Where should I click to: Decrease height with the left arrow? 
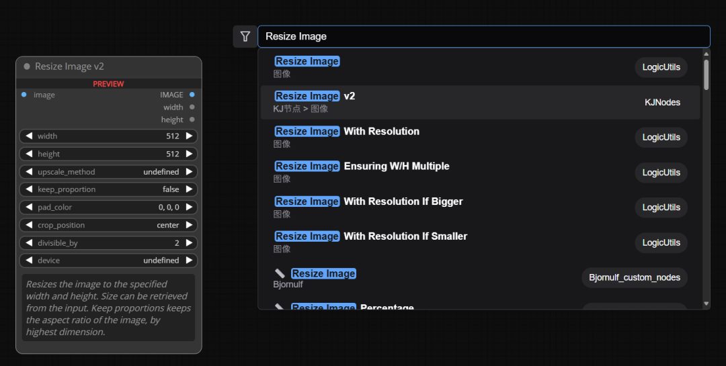pyautogui.click(x=29, y=154)
